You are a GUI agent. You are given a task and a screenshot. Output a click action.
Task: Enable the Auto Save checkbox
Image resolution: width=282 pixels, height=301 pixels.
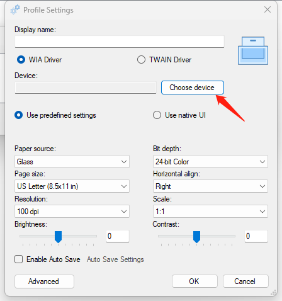point(19,259)
